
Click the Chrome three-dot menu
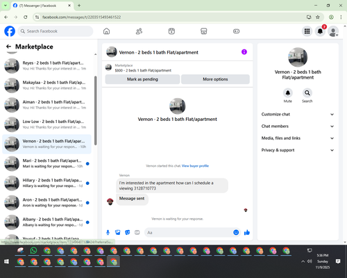pos(341,17)
